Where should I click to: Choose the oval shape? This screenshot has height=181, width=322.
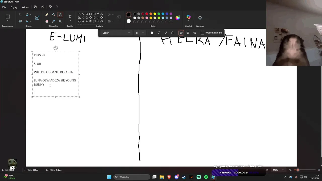[x=87, y=14]
